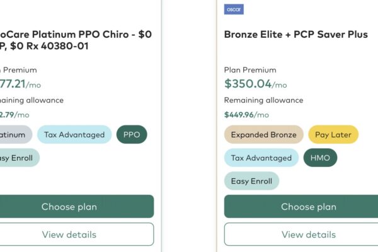Click the Platinum tier tag

click(16, 135)
